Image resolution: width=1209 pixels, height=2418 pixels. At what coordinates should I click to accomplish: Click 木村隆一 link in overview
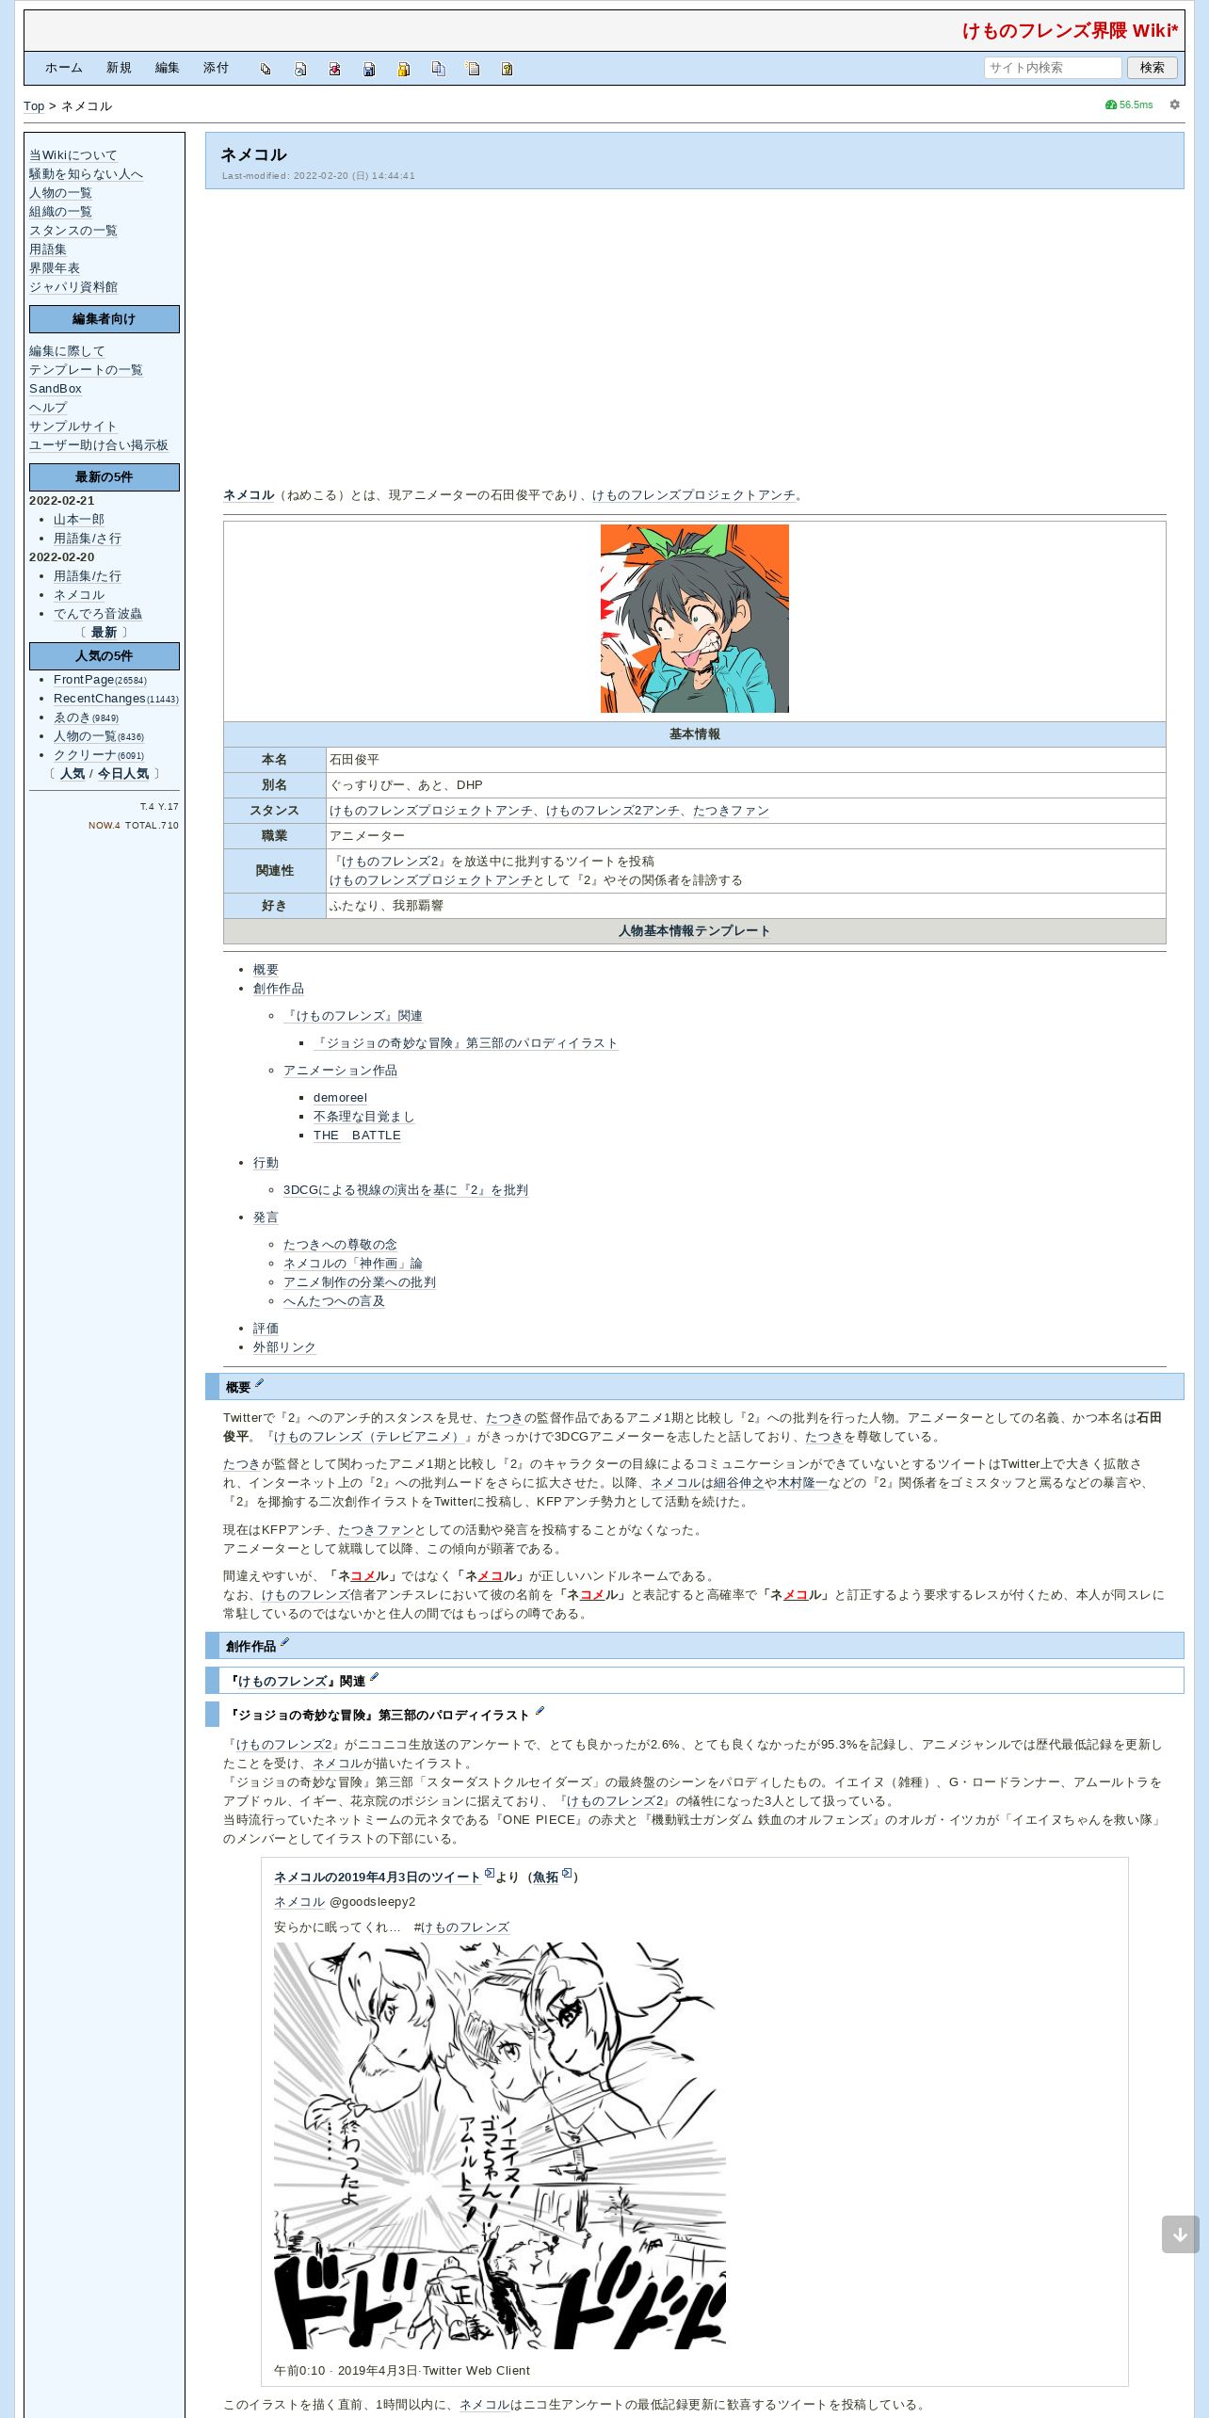coord(803,1483)
